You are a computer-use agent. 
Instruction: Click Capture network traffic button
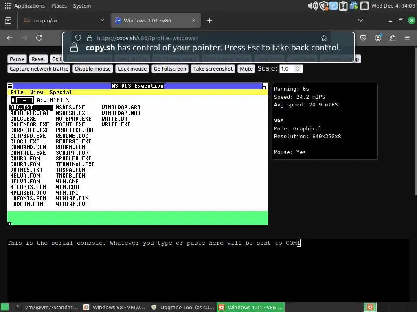[39, 69]
